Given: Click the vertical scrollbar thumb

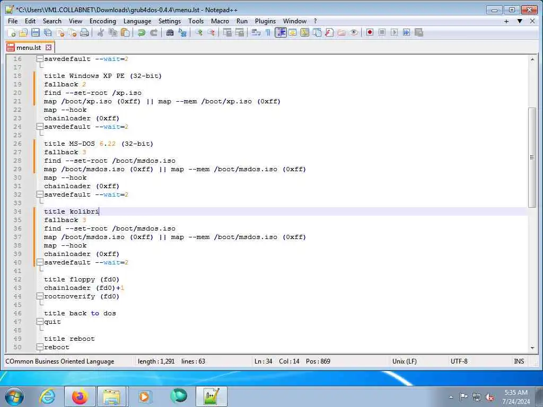Looking at the screenshot, I should 532,157.
